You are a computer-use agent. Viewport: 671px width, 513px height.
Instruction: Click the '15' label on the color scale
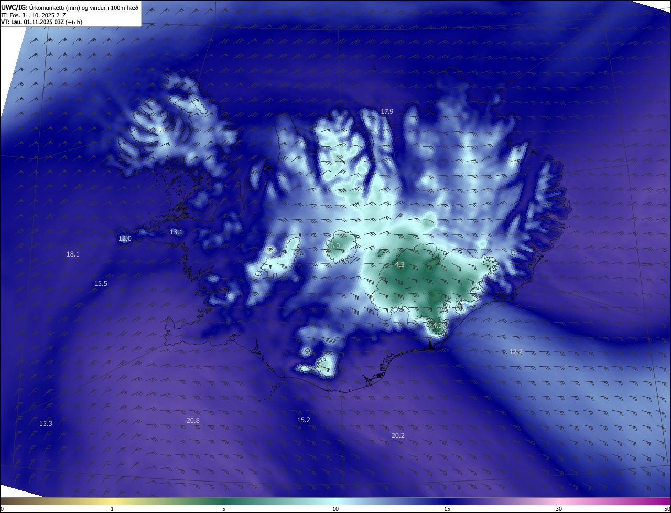(447, 509)
